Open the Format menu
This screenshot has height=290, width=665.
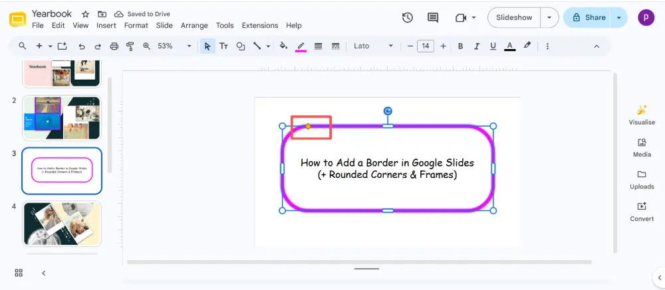click(136, 25)
